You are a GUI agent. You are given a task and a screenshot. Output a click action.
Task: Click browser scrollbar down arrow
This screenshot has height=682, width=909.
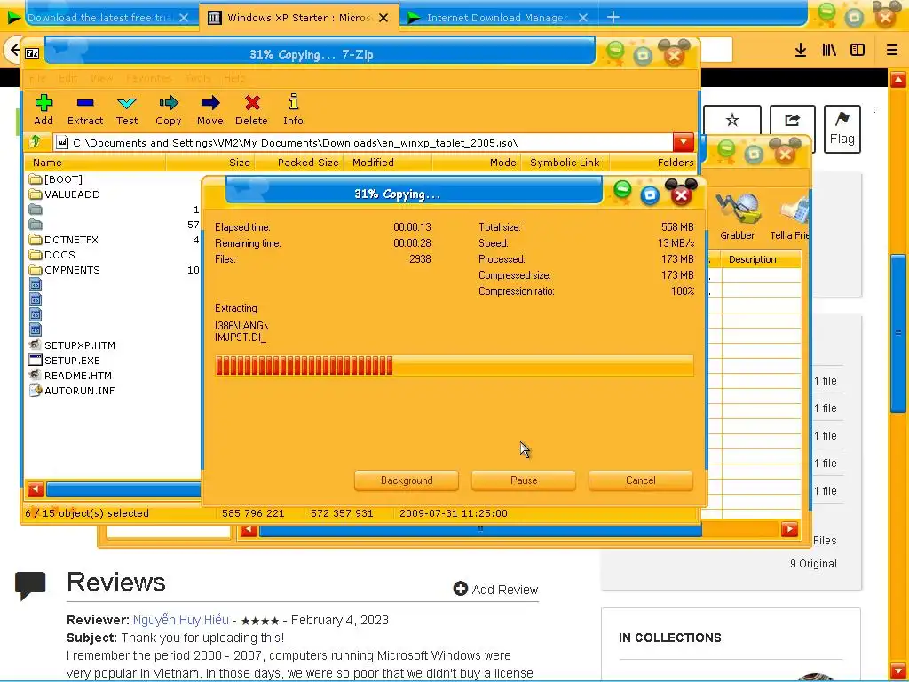coord(898,671)
